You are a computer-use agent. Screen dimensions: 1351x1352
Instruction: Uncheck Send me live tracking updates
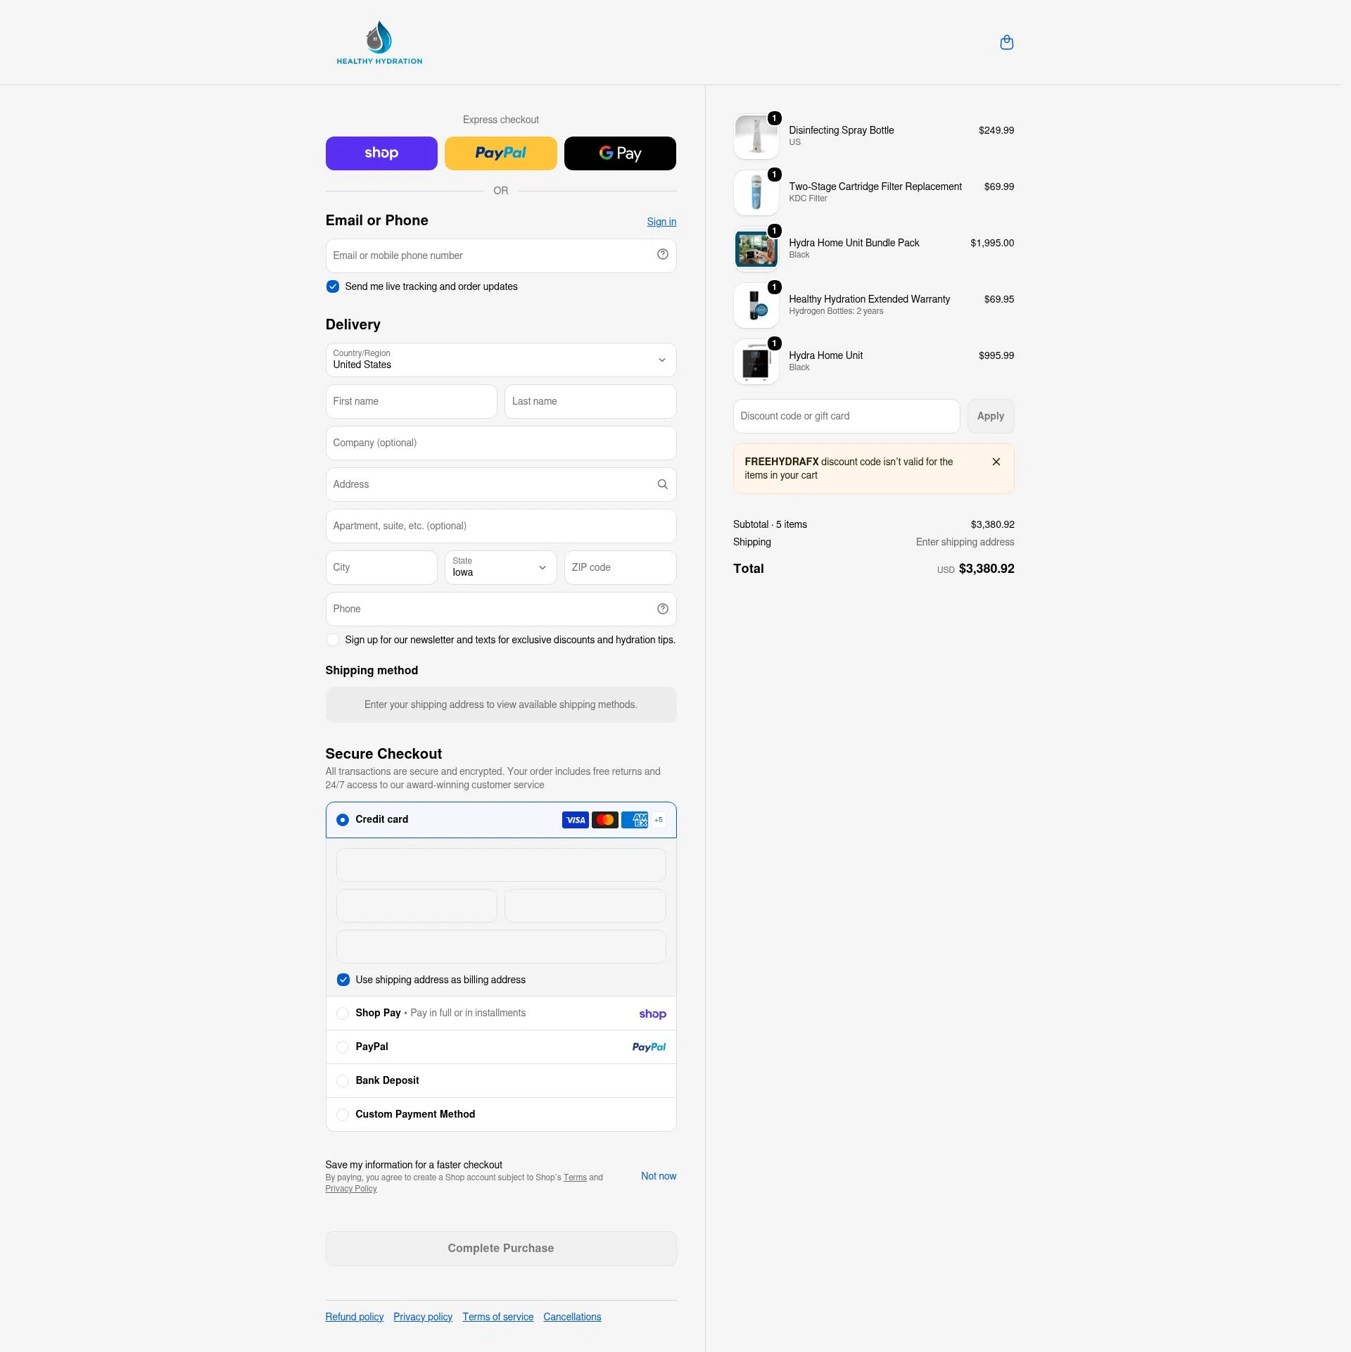(x=333, y=287)
